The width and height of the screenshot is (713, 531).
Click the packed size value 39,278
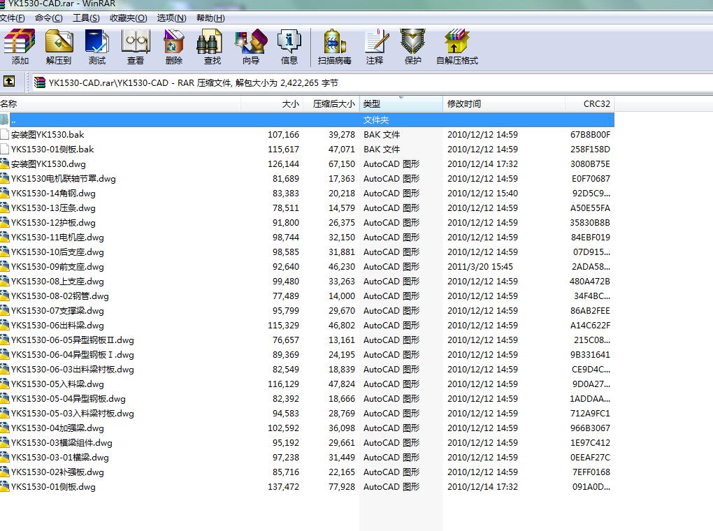(x=342, y=135)
